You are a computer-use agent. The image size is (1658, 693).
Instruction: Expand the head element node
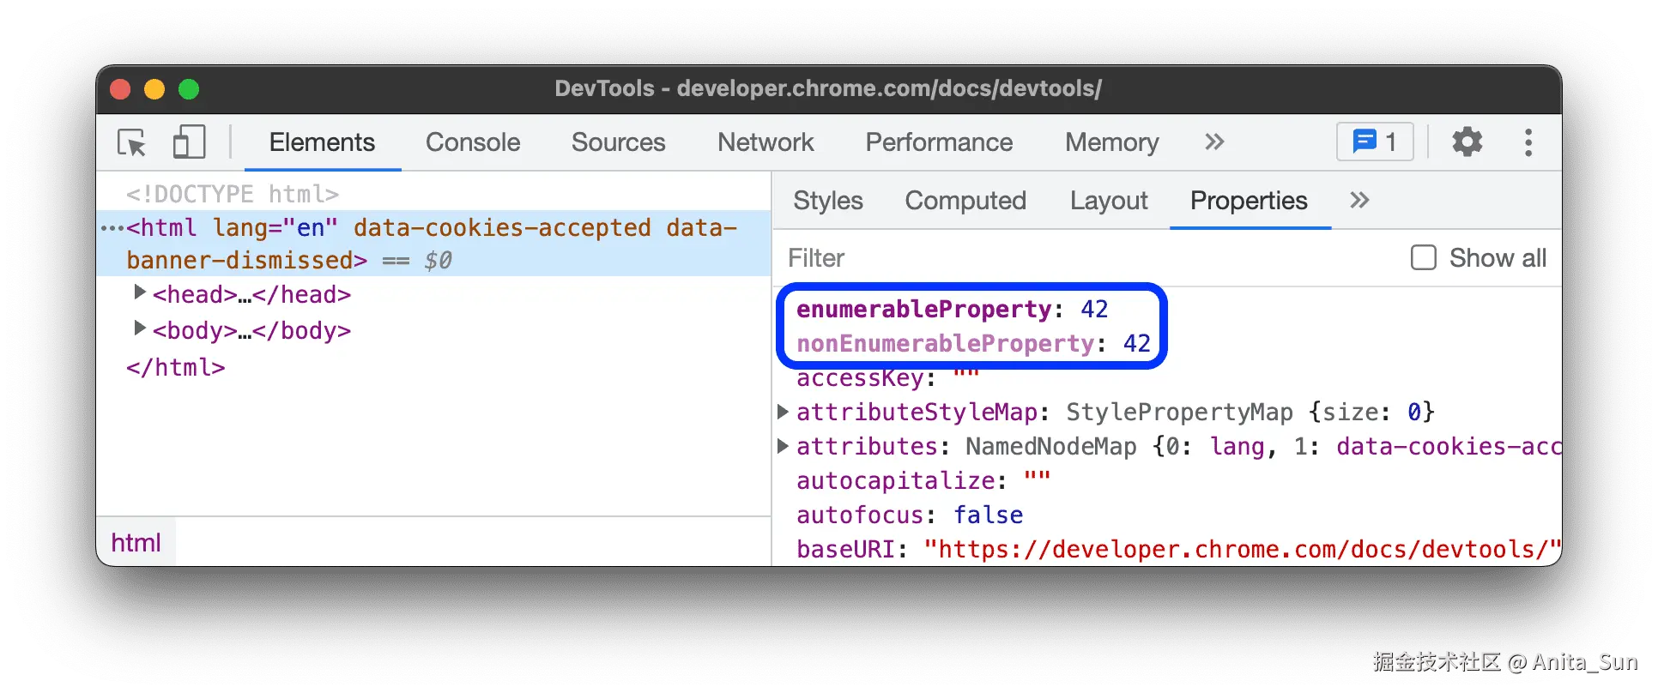[x=139, y=293]
